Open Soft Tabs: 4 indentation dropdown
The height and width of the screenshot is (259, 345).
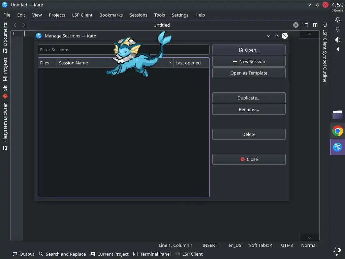pos(261,246)
